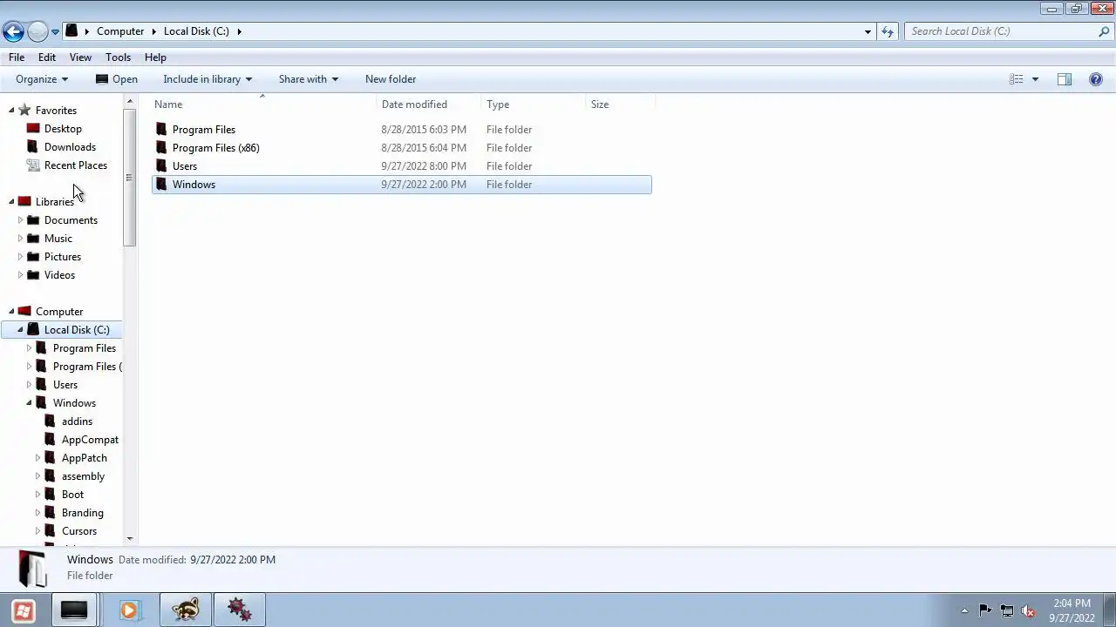Expand the Documents library
Image resolution: width=1116 pixels, height=627 pixels.
pos(20,220)
